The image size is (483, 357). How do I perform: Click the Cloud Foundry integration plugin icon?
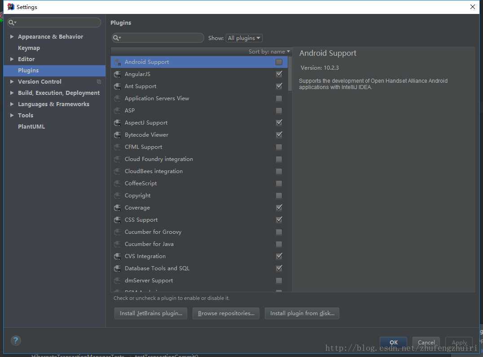(x=117, y=159)
